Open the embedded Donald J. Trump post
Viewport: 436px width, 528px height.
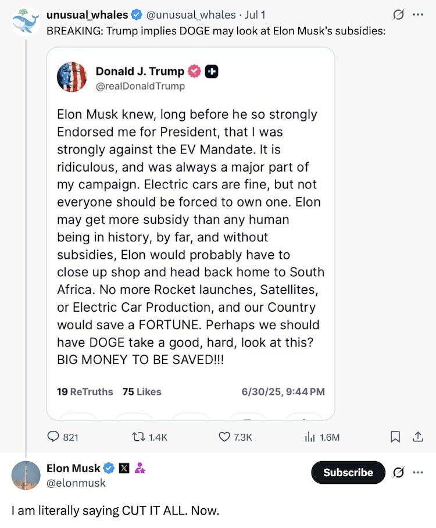(190, 233)
